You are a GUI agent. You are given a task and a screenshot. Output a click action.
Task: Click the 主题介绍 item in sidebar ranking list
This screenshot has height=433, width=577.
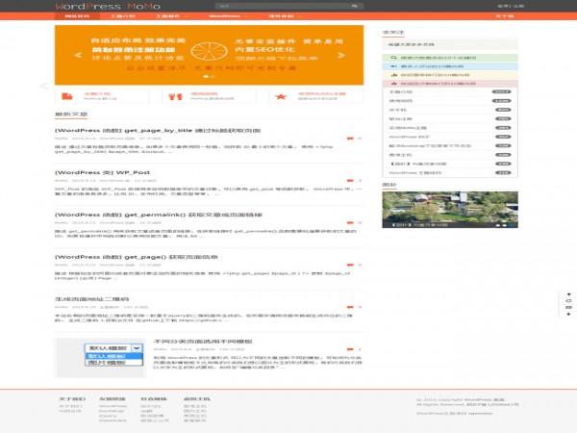tap(401, 92)
